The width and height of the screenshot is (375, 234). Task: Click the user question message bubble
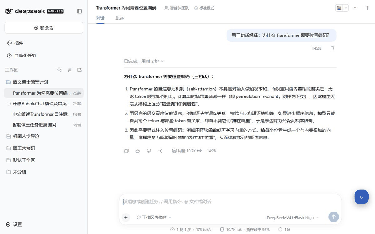click(x=281, y=35)
